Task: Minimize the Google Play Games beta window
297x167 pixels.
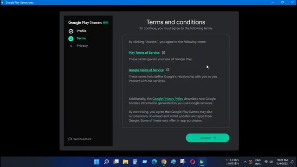Action: click(x=272, y=2)
